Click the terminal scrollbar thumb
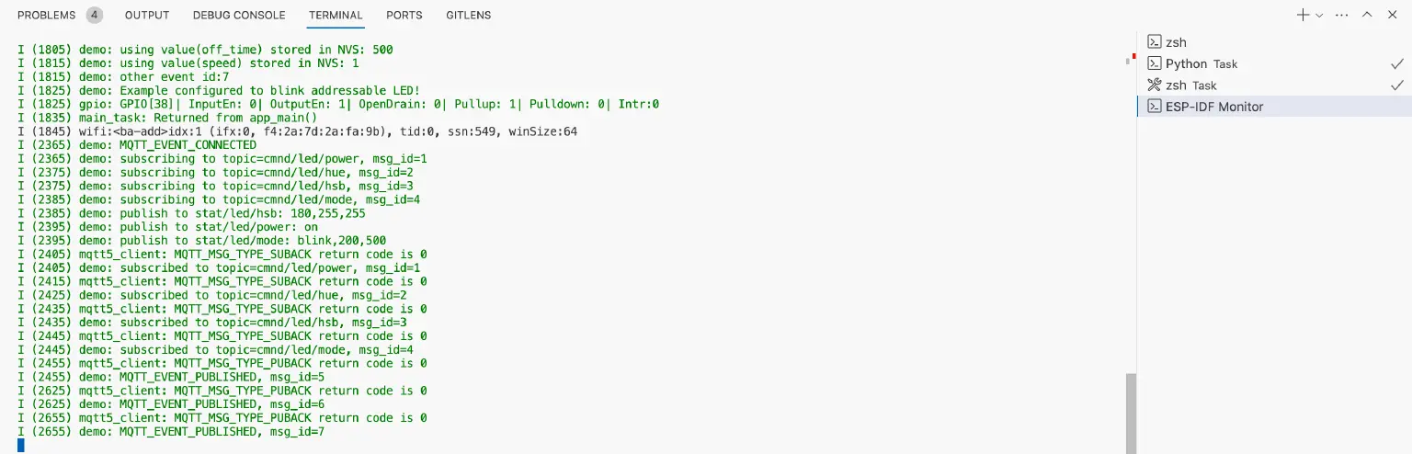 click(1130, 413)
